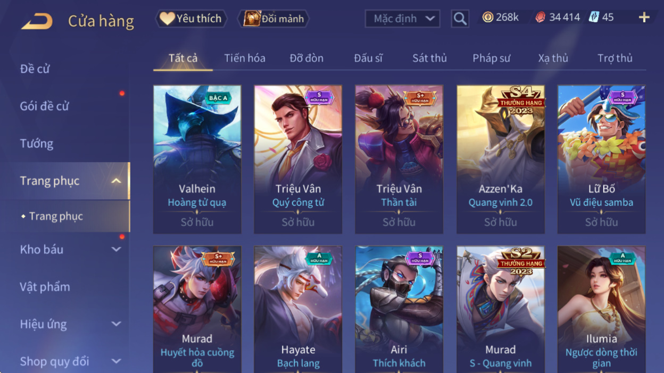Viewport: 664px width, 373px height.
Task: Go to Tướng in the sidebar
Action: coord(37,143)
